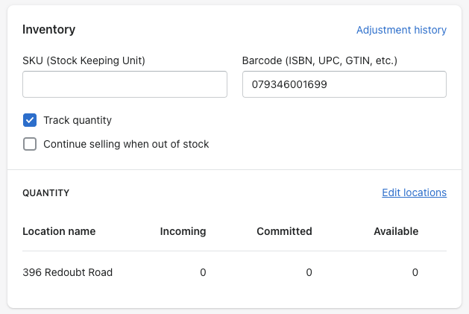Image resolution: width=469 pixels, height=314 pixels.
Task: Click the Incoming column header
Action: pos(183,231)
